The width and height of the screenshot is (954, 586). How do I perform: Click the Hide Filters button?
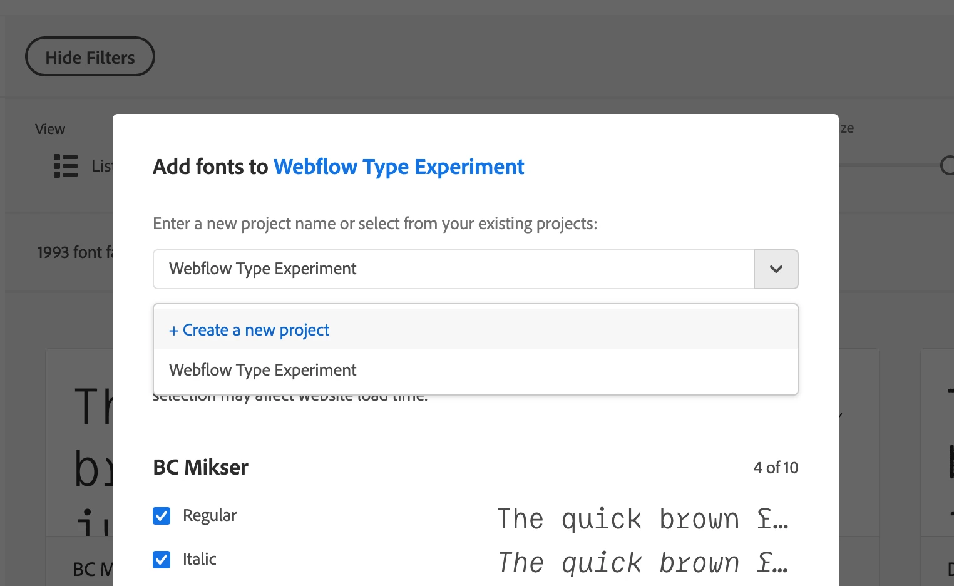pyautogui.click(x=90, y=57)
